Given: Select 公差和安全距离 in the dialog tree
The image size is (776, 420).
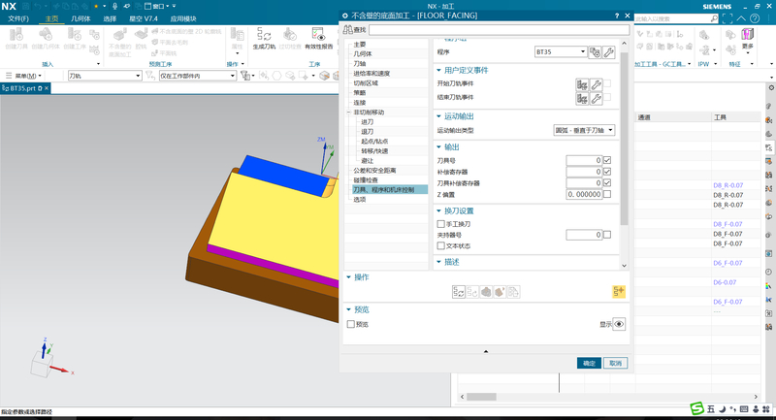Looking at the screenshot, I should (x=374, y=170).
